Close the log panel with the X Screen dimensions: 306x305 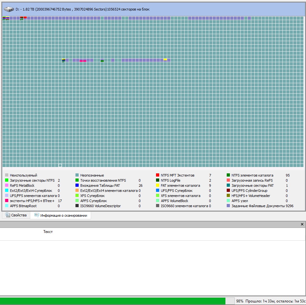tap(302, 224)
